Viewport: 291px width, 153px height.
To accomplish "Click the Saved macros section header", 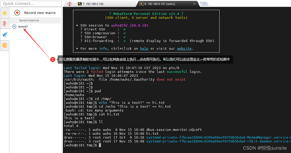I will 29,20.
